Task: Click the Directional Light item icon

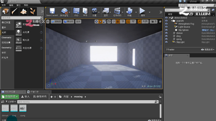Action: tap(19, 25)
